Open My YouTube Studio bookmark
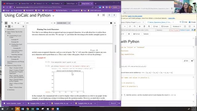 tap(61, 10)
